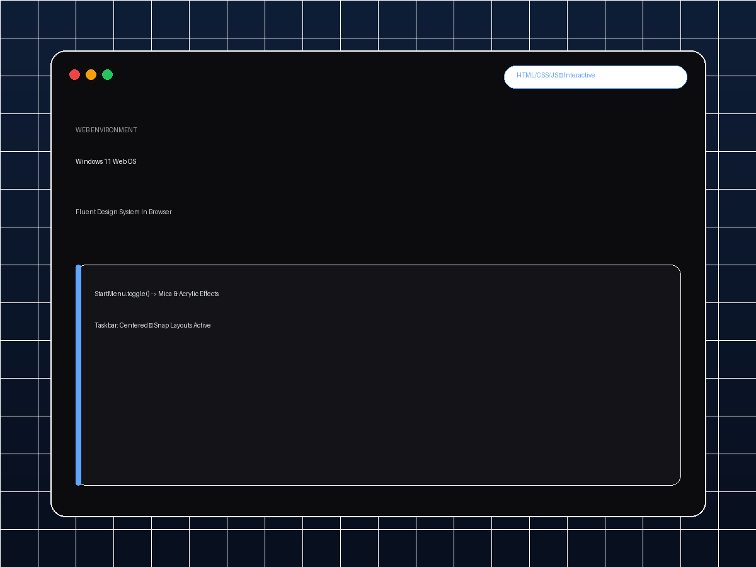Click the HTML/CSS/JS Interactive badge

595,77
